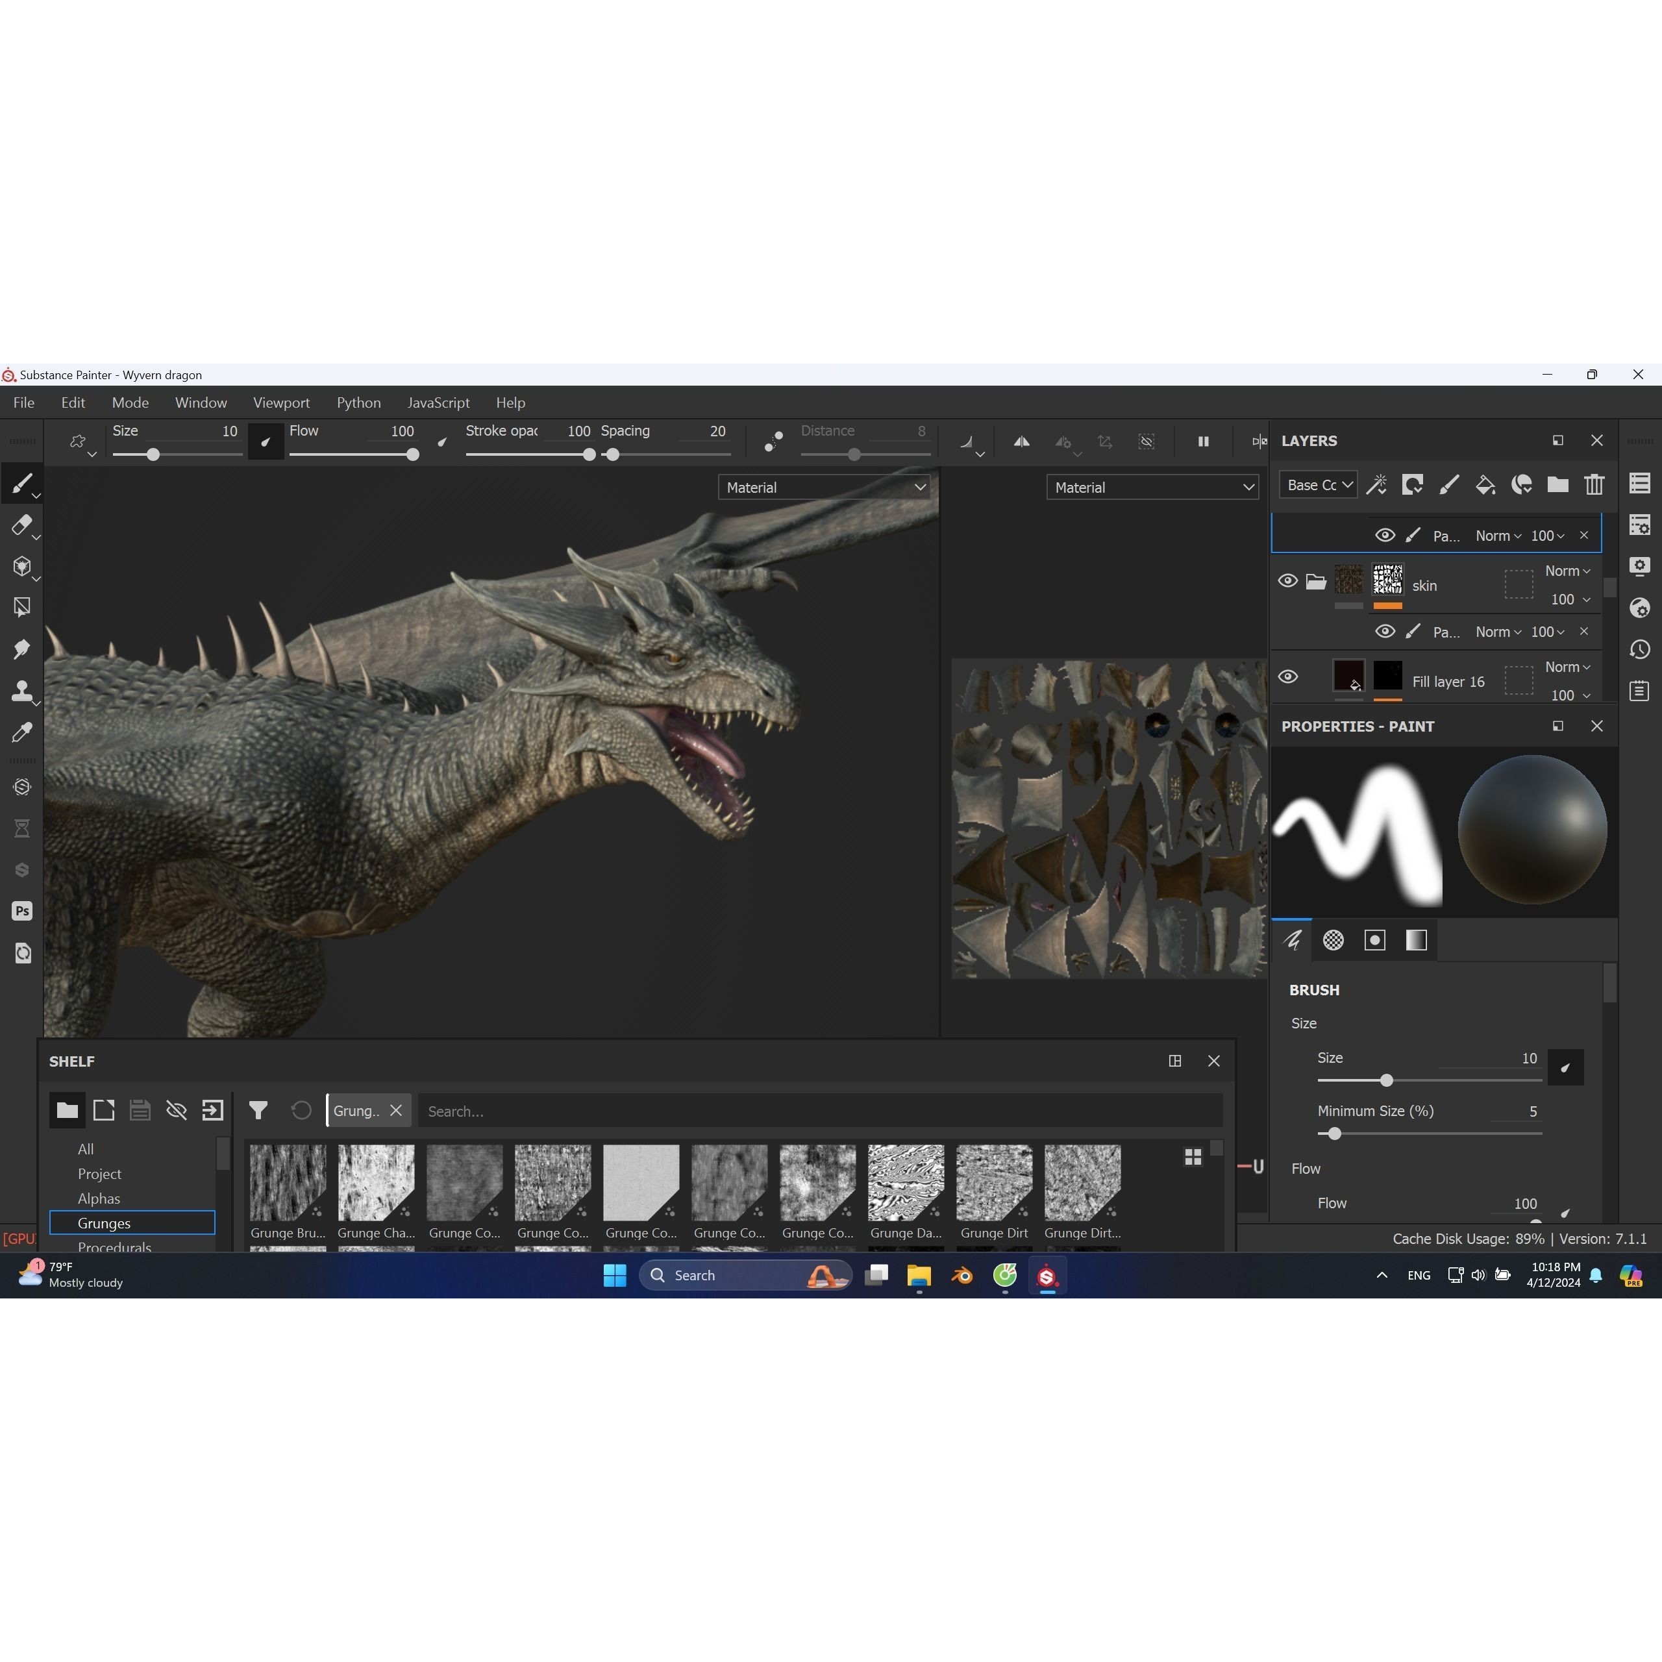Open the Viewport menu
Image resolution: width=1662 pixels, height=1662 pixels.
[x=280, y=402]
